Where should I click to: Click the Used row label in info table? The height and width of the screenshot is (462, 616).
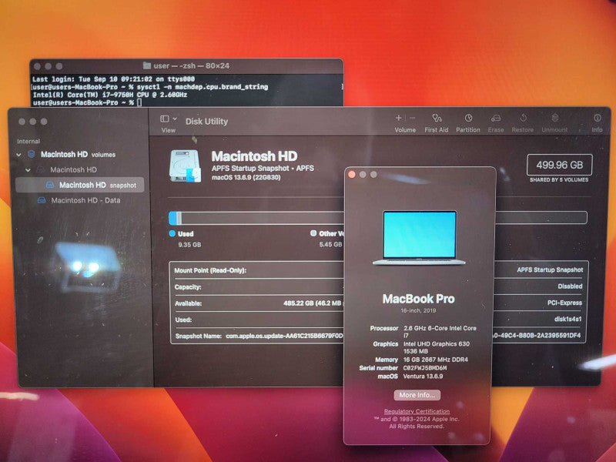tap(183, 320)
